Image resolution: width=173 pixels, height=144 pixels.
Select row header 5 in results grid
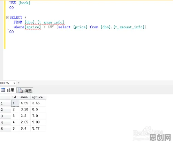coord(6,129)
